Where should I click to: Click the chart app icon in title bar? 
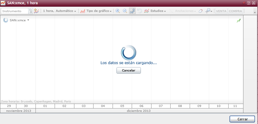point(3,3)
